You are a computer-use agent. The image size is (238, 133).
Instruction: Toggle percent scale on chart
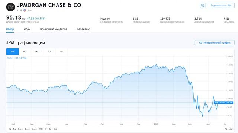[226, 129]
